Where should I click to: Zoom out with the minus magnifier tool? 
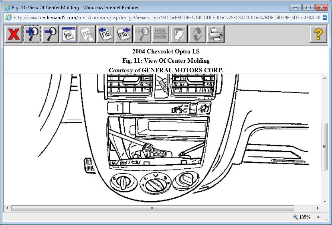coord(50,35)
